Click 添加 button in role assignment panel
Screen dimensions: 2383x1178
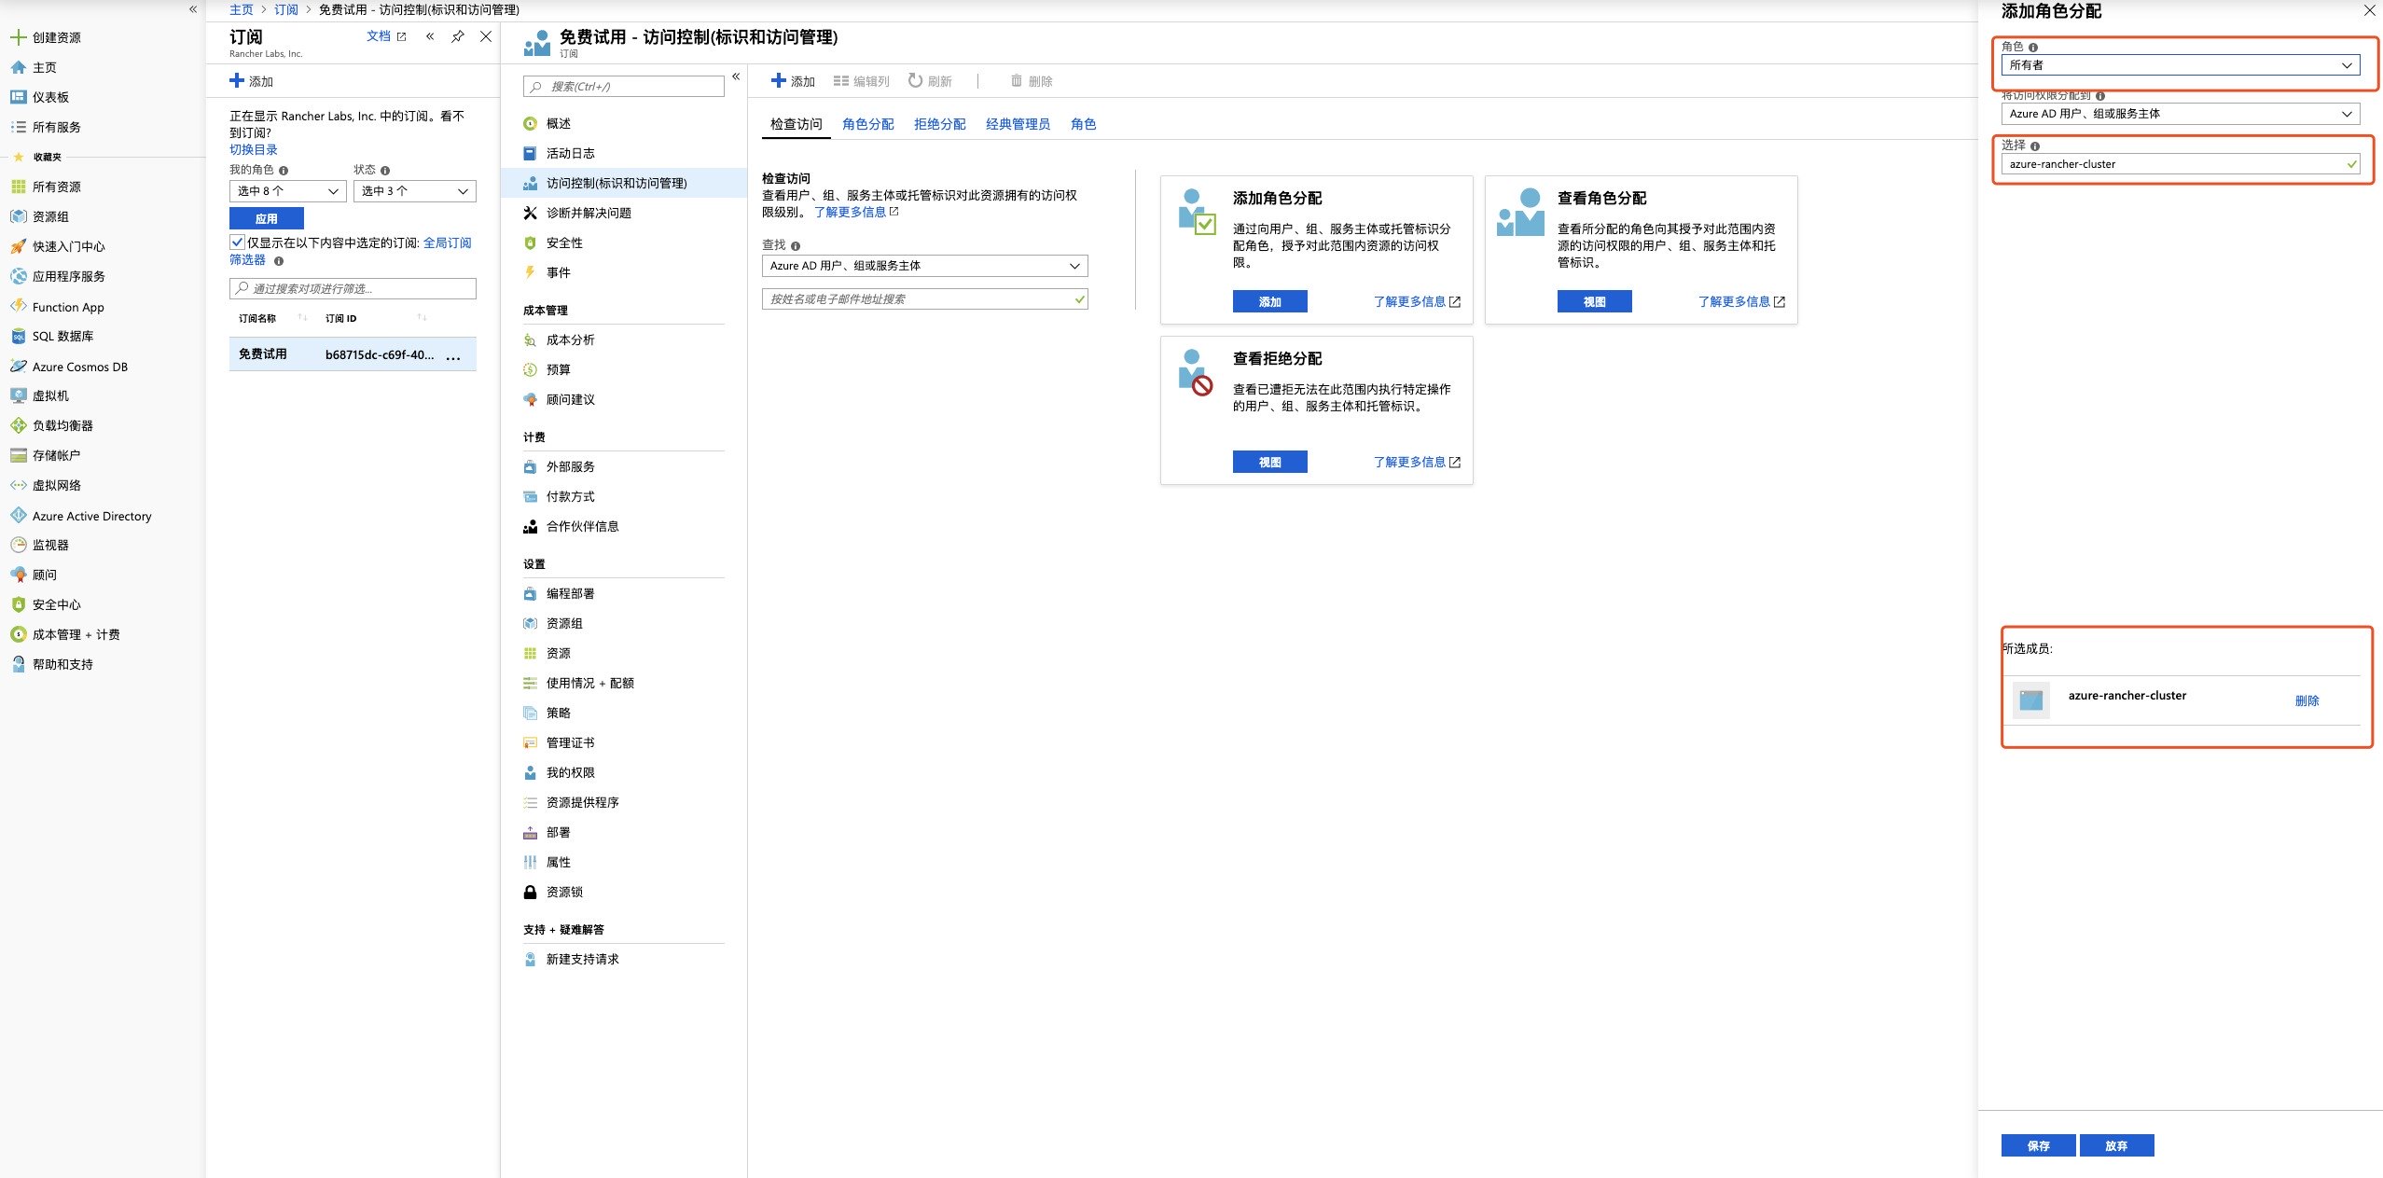point(1272,301)
